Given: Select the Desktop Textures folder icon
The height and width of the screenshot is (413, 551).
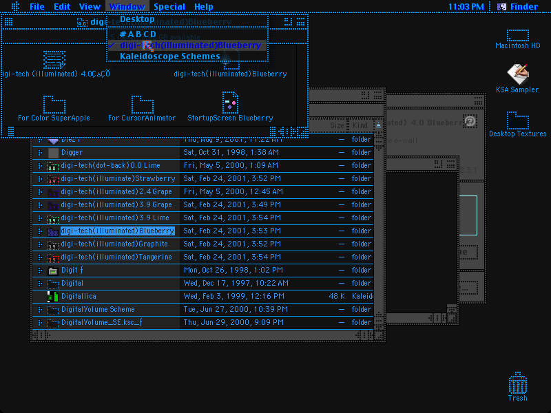Looking at the screenshot, I should click(x=518, y=120).
